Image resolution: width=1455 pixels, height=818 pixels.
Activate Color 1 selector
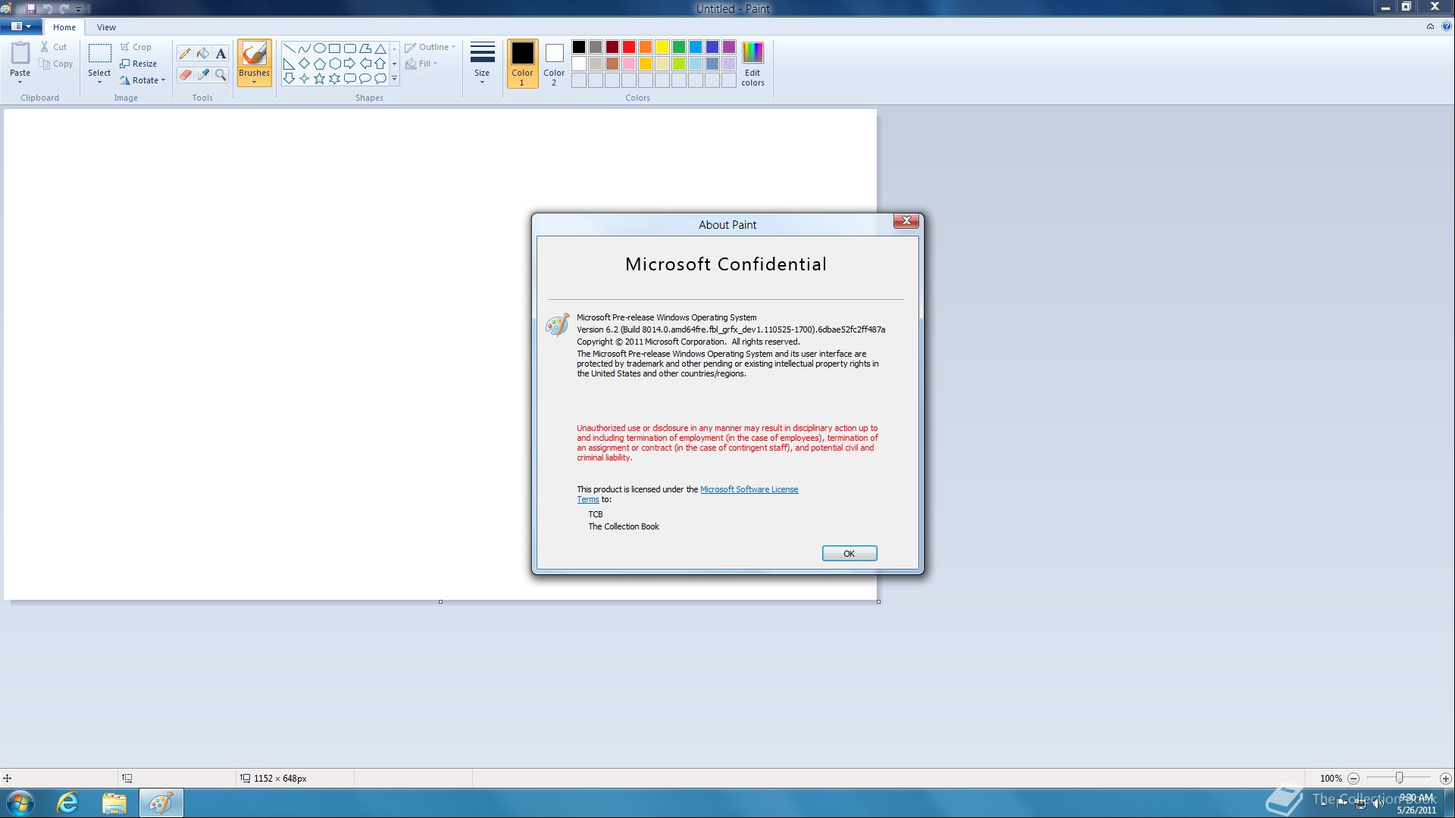[x=522, y=64]
